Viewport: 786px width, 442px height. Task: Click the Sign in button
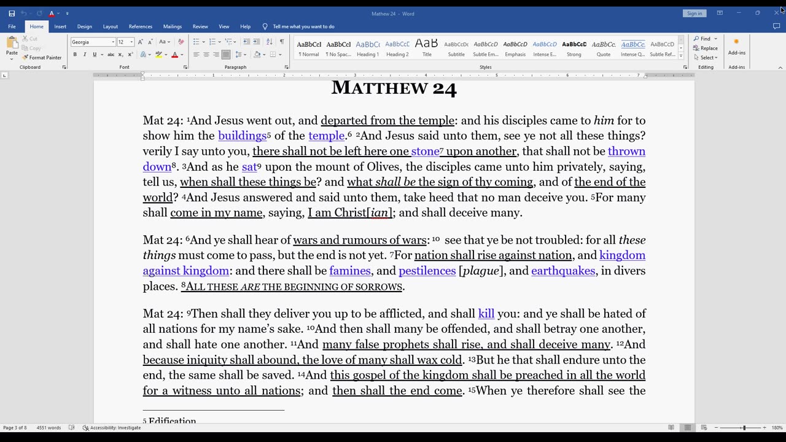695,14
